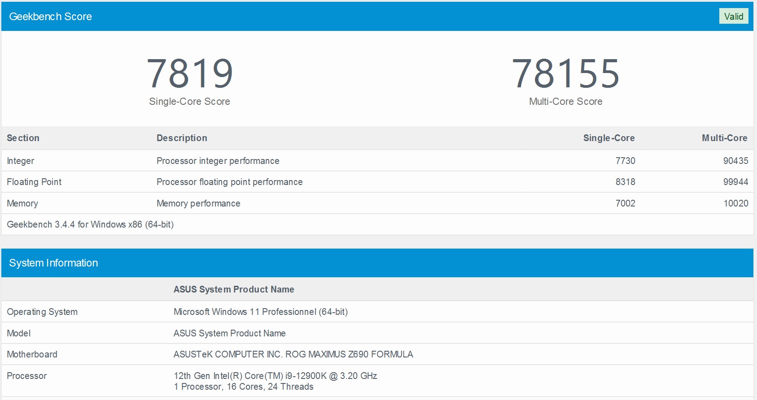The width and height of the screenshot is (757, 400).
Task: Select the Memory row label
Action: (22, 203)
